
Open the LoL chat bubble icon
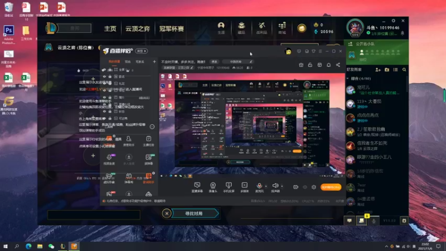[x=350, y=220]
